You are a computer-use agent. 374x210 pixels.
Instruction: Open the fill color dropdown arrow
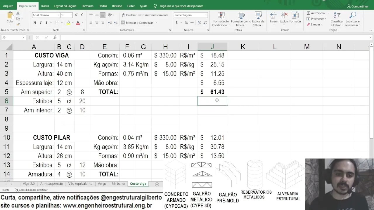coord(73,23)
